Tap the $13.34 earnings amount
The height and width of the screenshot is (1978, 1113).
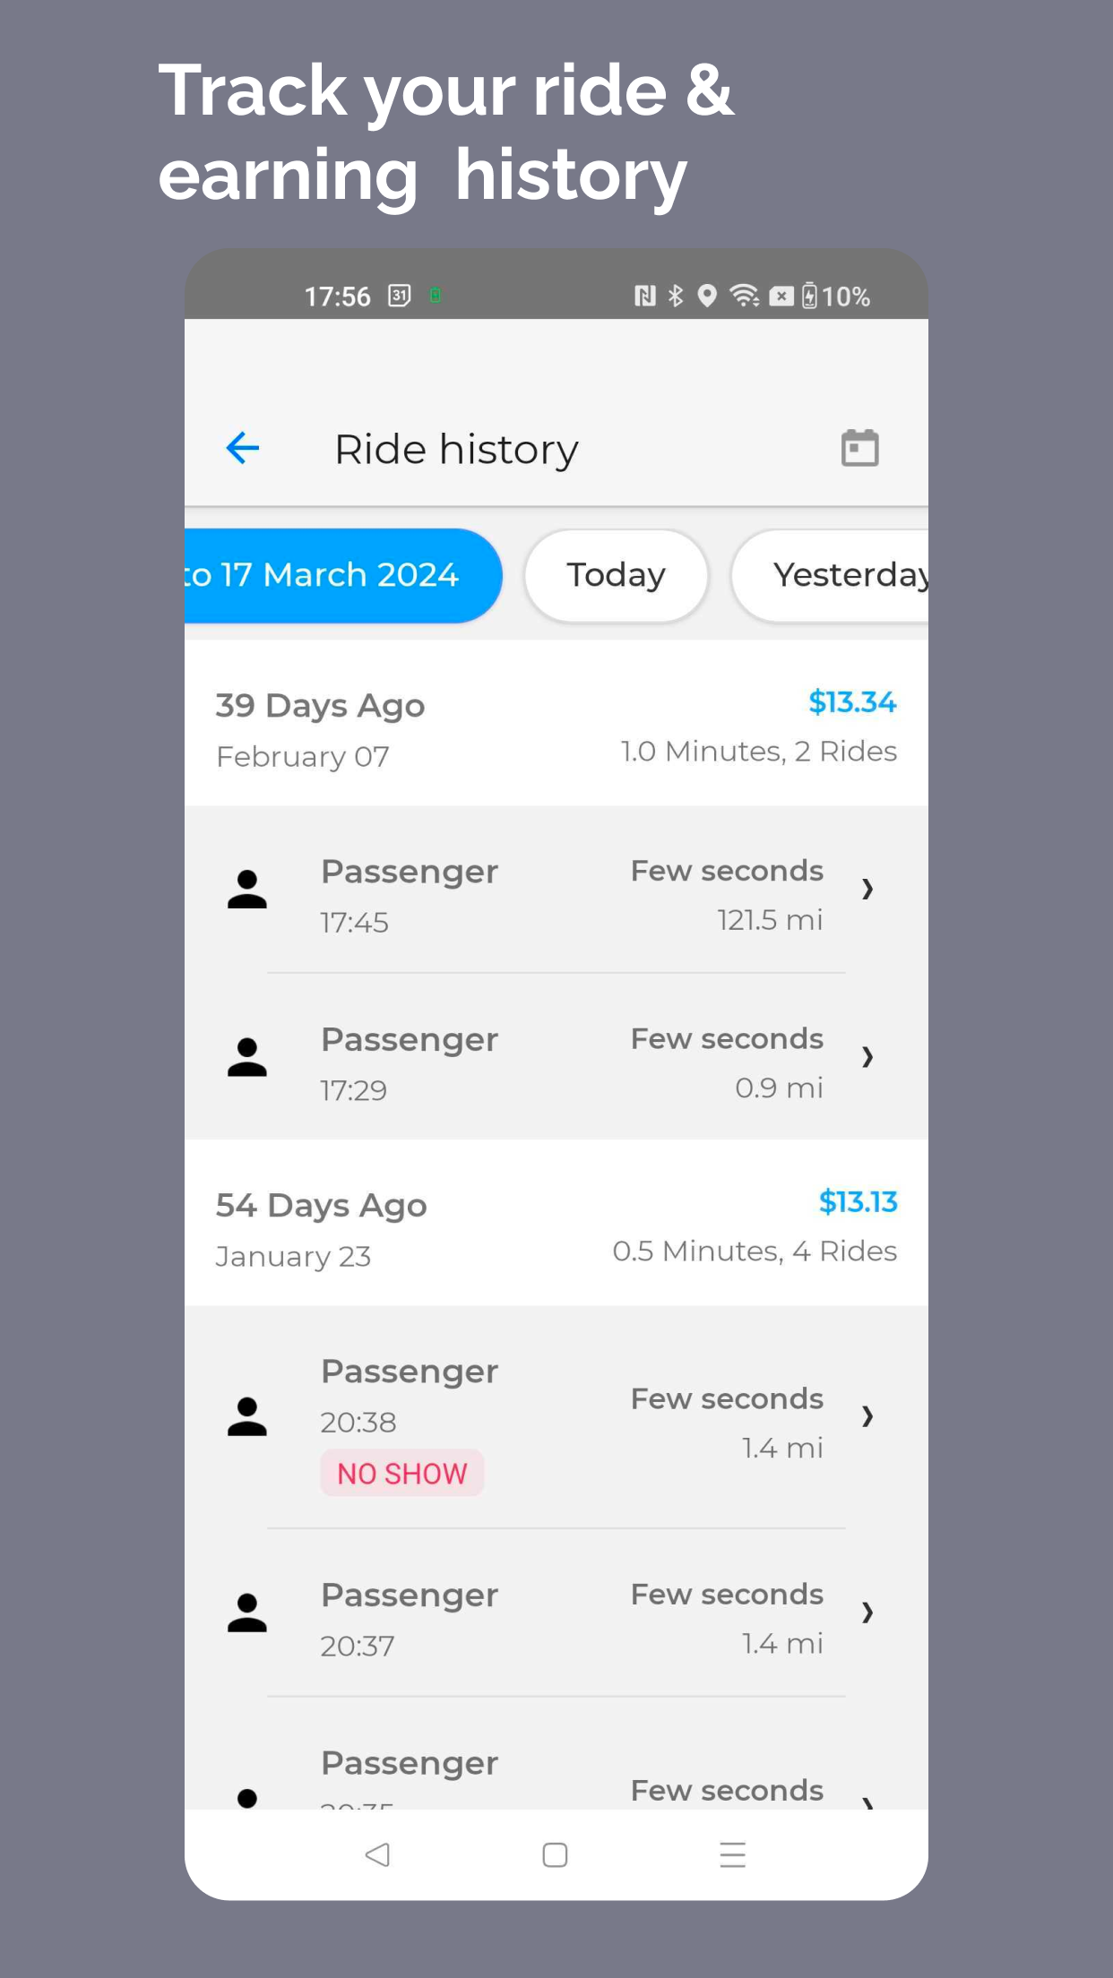pyautogui.click(x=852, y=702)
